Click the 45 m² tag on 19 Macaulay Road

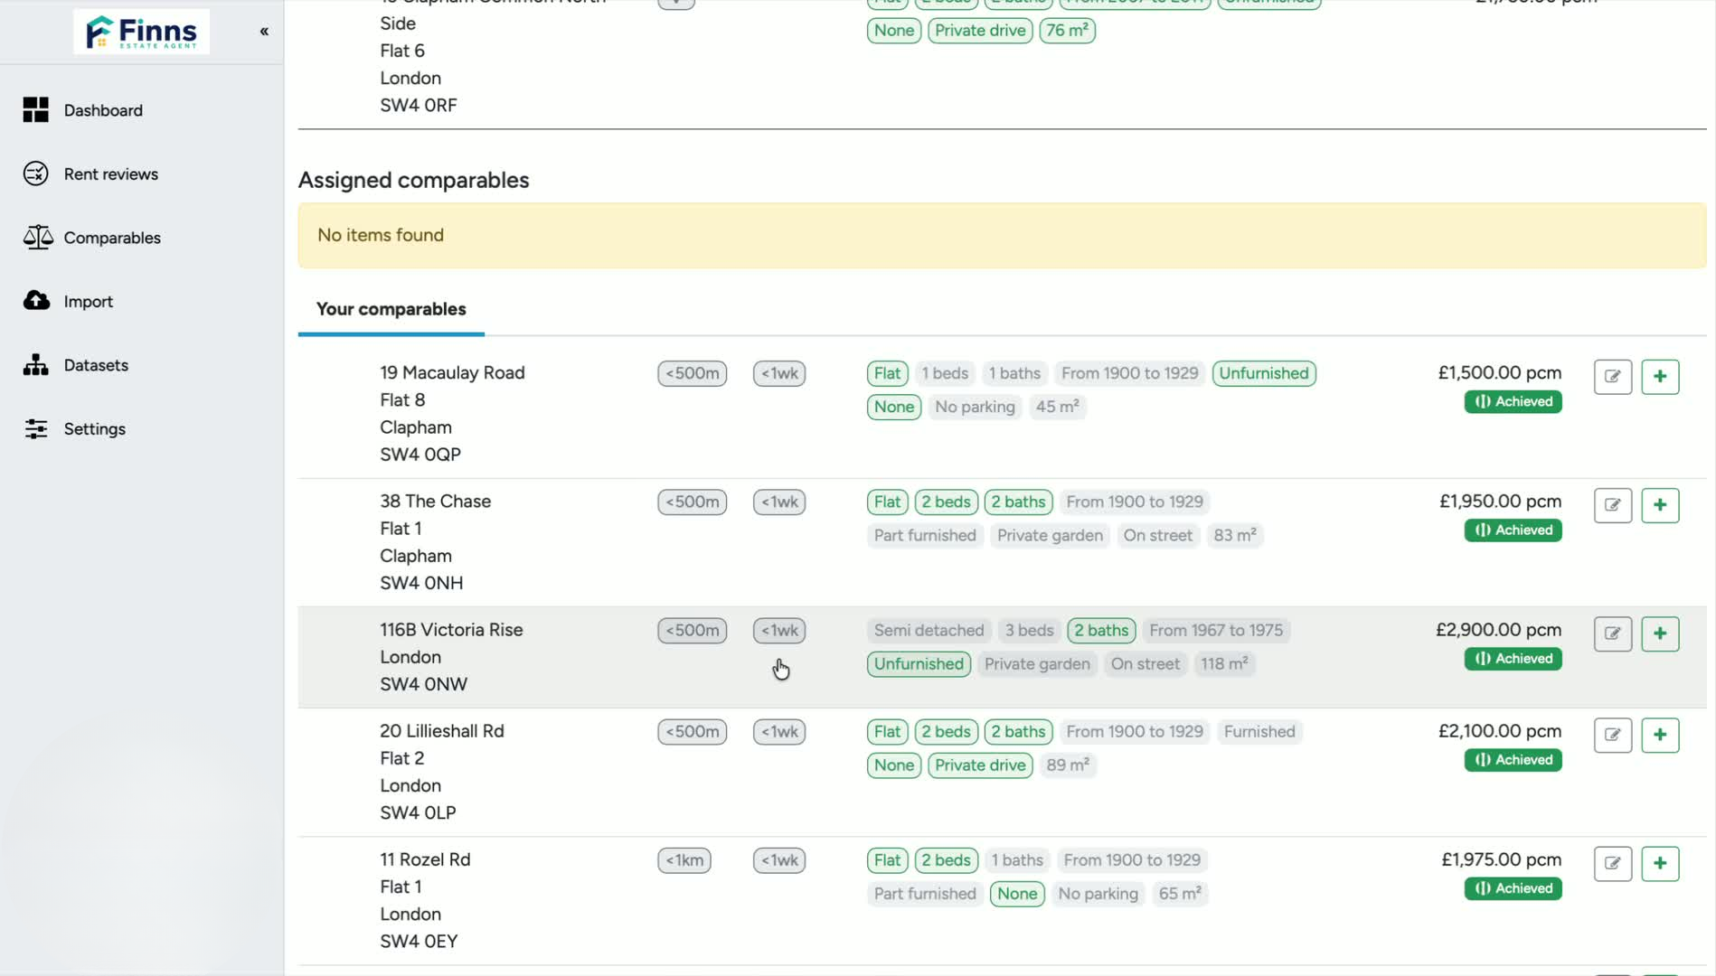click(x=1057, y=407)
